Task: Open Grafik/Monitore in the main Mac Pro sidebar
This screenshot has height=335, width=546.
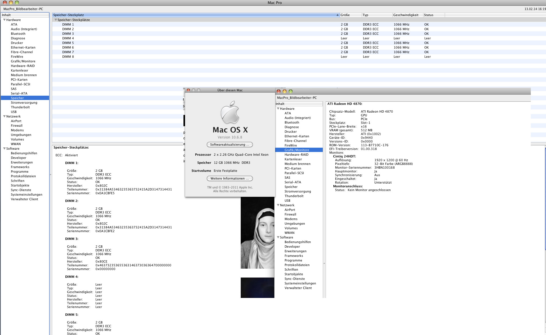Action: tap(23, 61)
